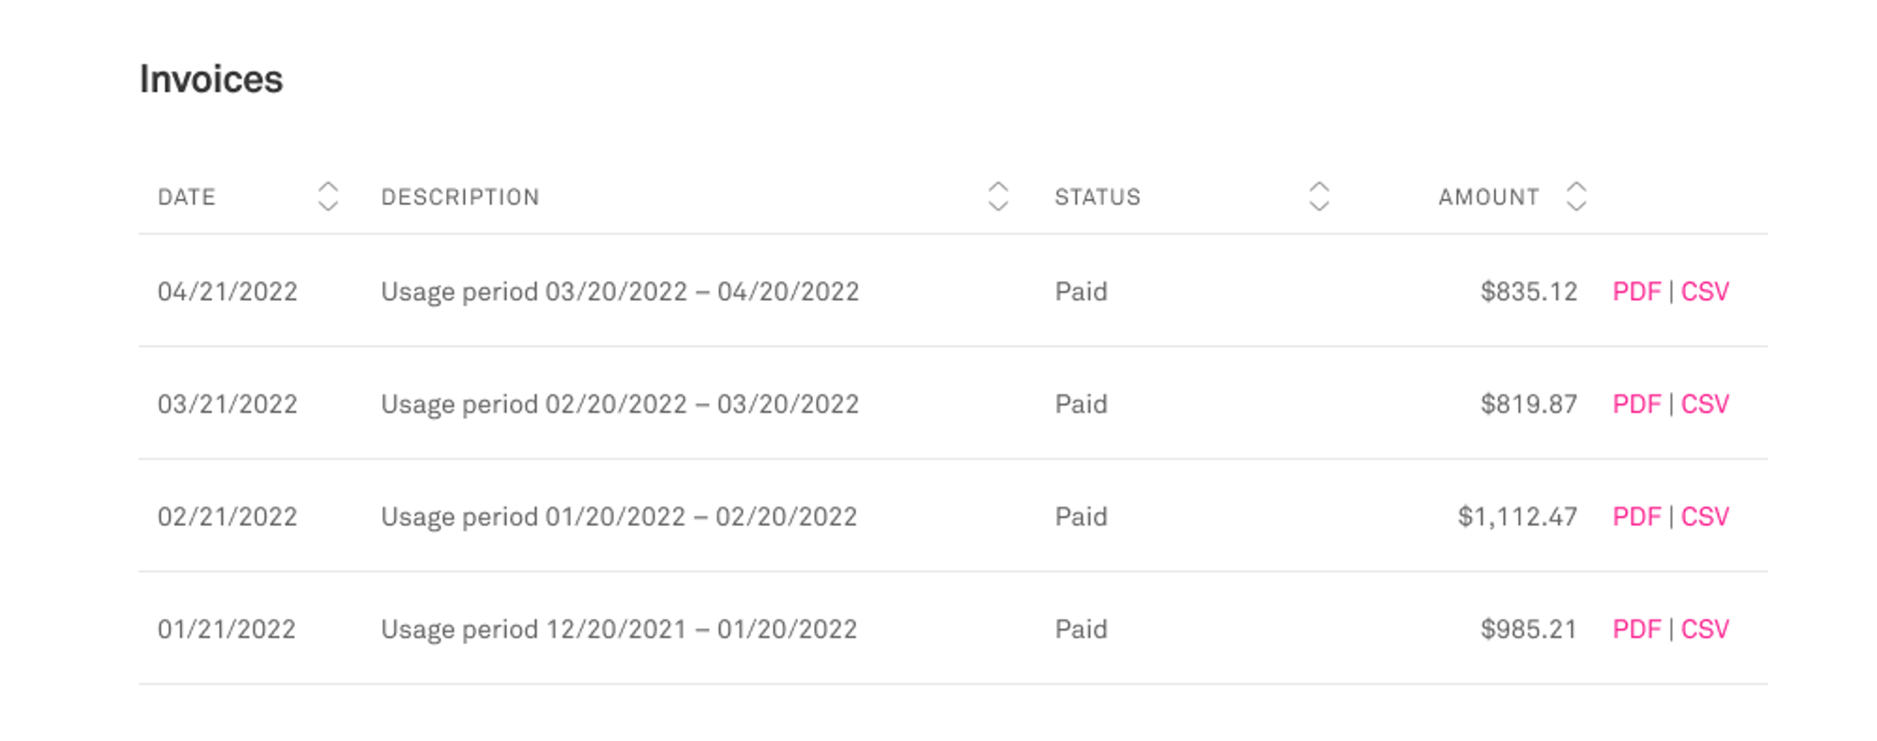1877x741 pixels.
Task: Select the 02/21/2022 invoice date cell
Action: [x=227, y=517]
